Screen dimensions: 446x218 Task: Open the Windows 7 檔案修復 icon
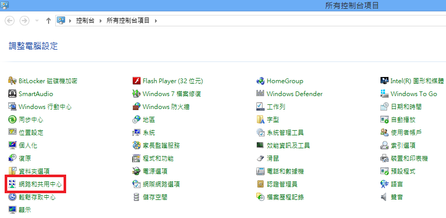[x=136, y=94]
